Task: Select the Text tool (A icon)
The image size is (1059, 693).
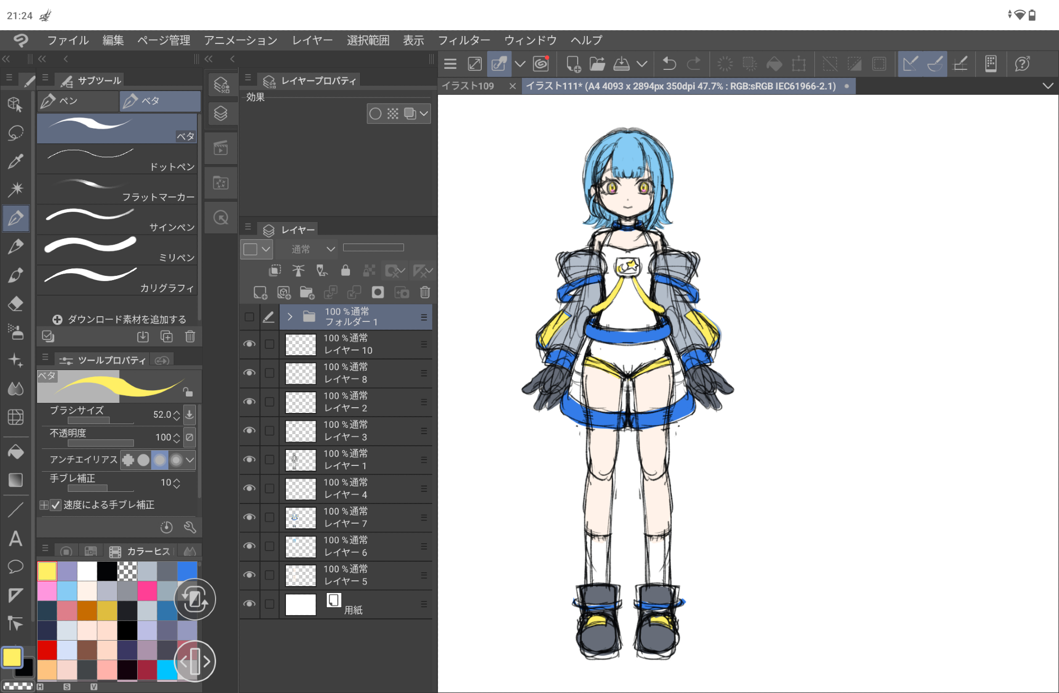Action: click(15, 539)
